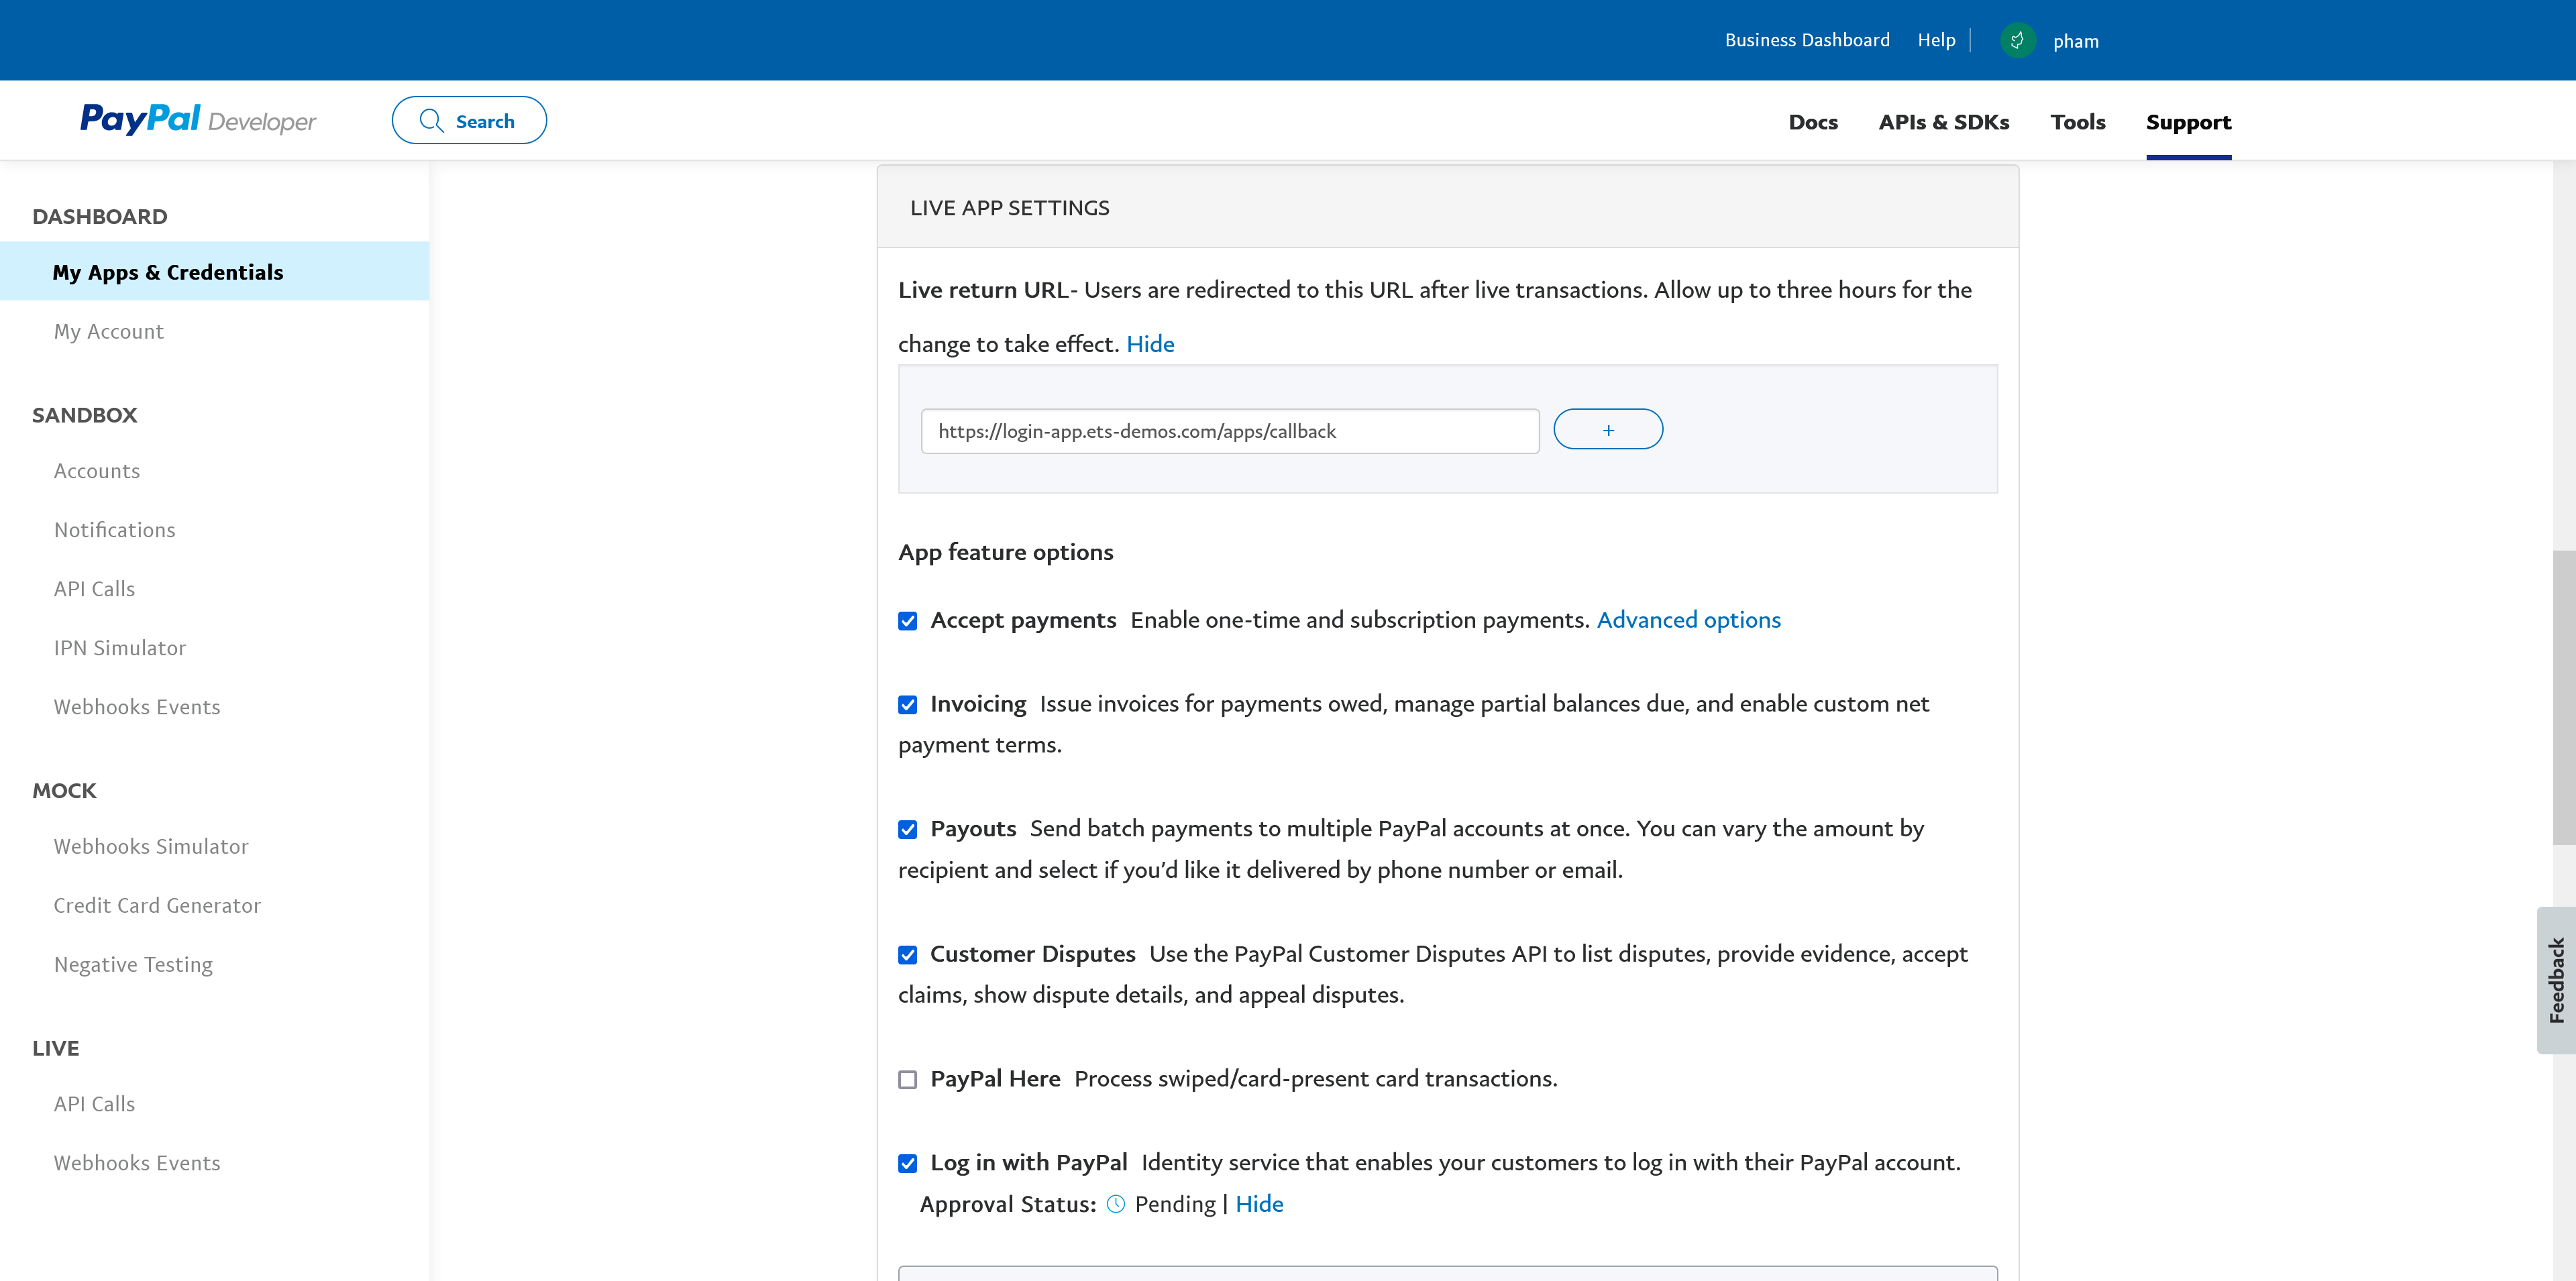Open Live Webhooks Events page
This screenshot has width=2576, height=1281.
[137, 1163]
